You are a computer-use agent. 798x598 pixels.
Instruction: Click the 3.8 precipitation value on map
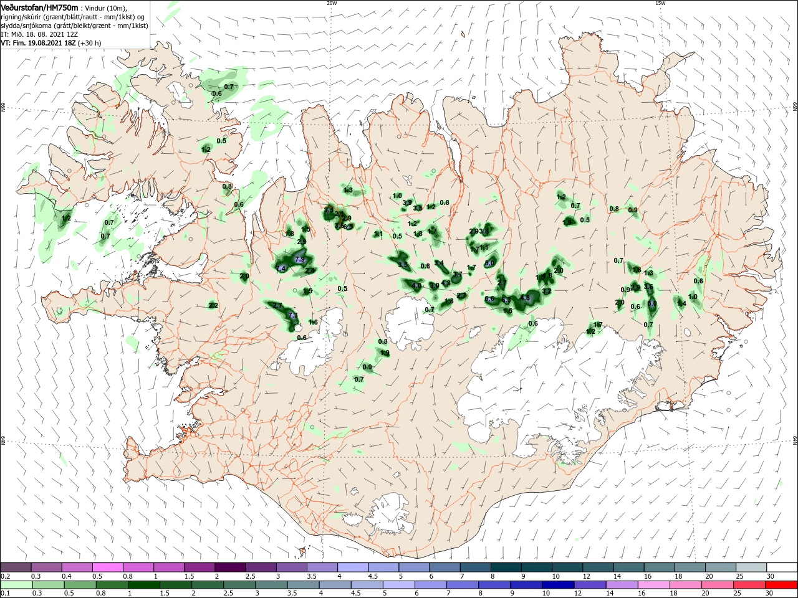[x=484, y=231]
